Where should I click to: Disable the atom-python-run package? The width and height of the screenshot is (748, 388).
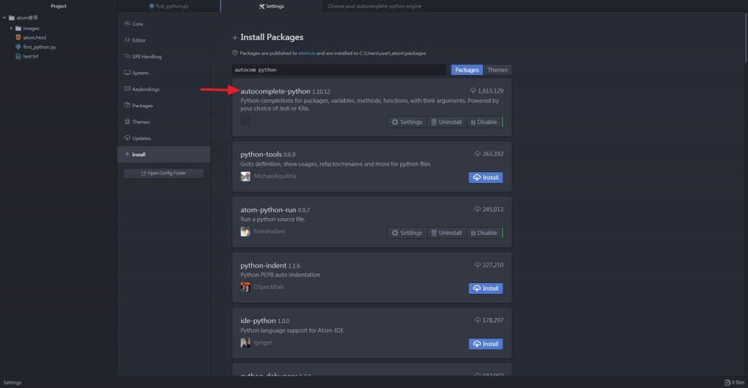(x=484, y=233)
